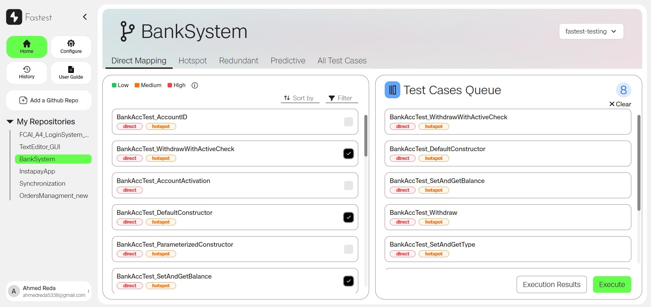The image size is (651, 307).
Task: Check the BankAccTest_ParameterizedConstructor checkbox
Action: click(348, 249)
